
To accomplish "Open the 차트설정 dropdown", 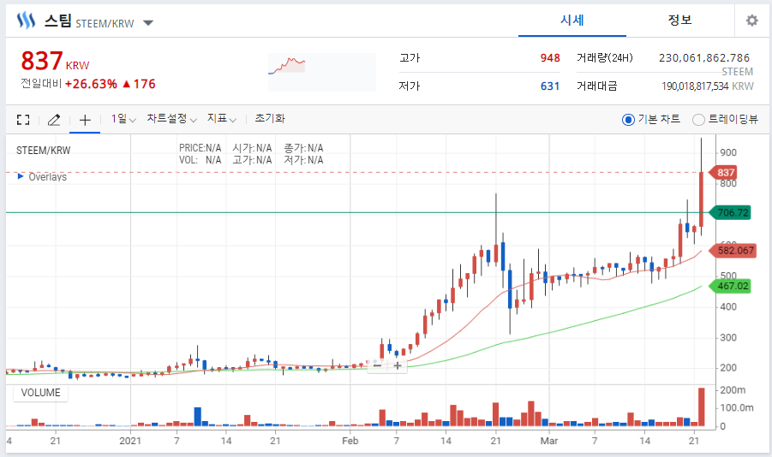I will tap(171, 119).
